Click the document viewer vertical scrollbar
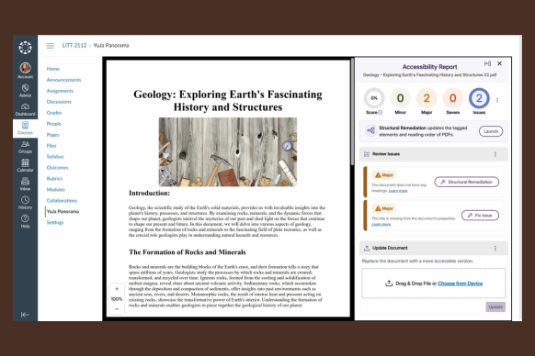 [x=352, y=113]
